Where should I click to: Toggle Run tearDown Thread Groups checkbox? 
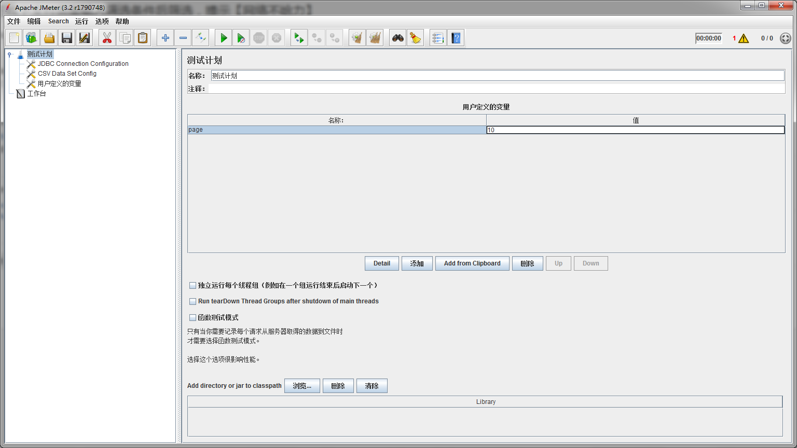click(x=193, y=301)
